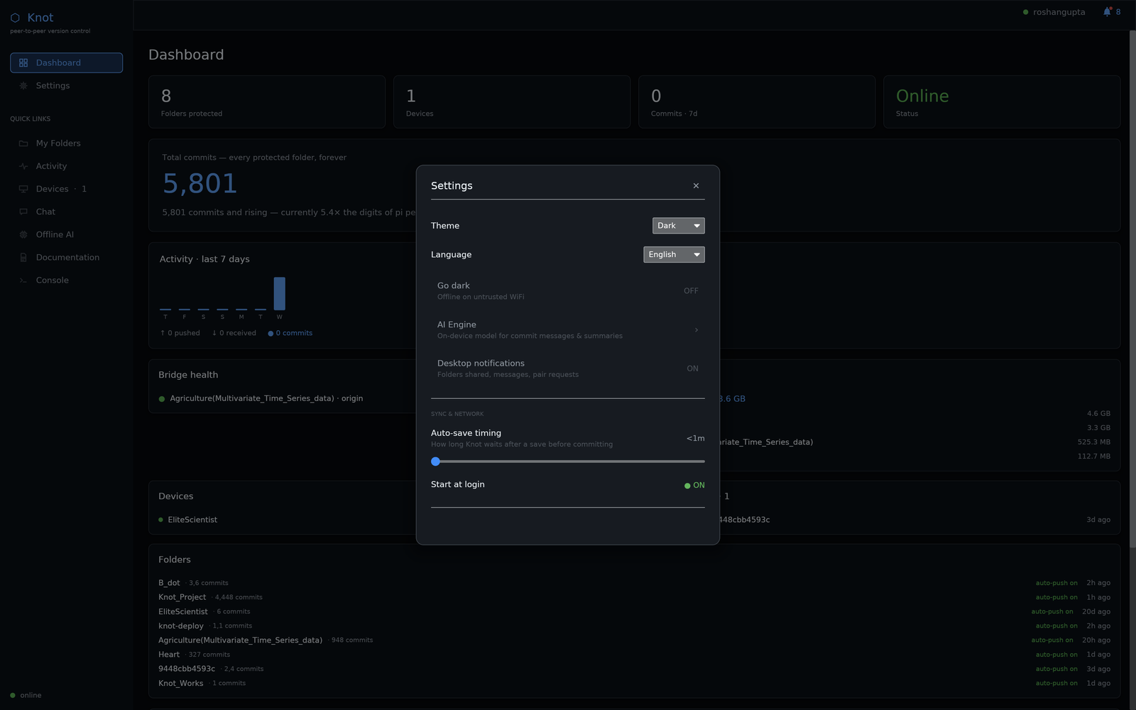Click auto-push on for Heart
1136x710 pixels.
coord(1056,655)
